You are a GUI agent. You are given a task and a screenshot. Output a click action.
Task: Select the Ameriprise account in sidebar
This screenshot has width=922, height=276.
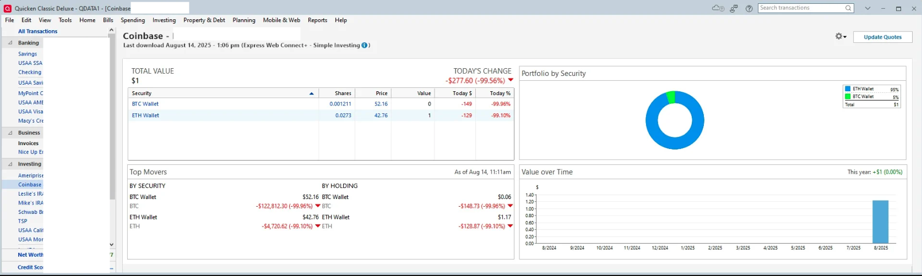[x=30, y=176]
